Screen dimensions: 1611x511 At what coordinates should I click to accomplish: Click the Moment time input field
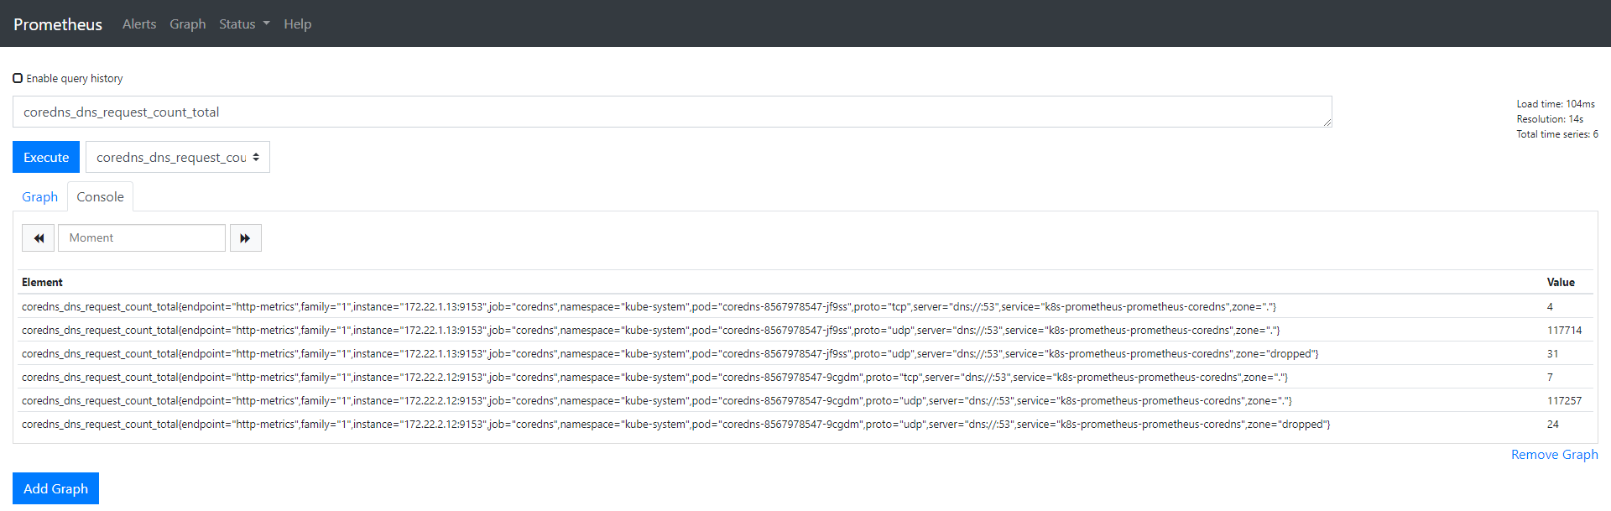click(x=141, y=238)
